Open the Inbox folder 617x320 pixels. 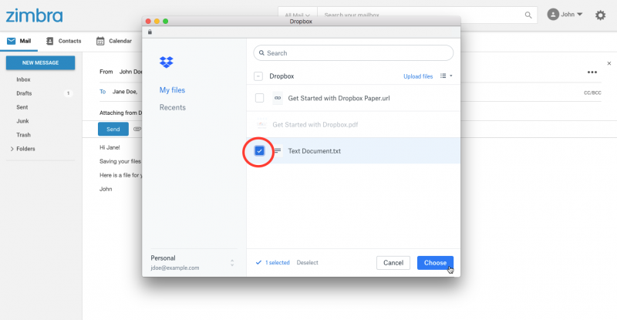[23, 79]
